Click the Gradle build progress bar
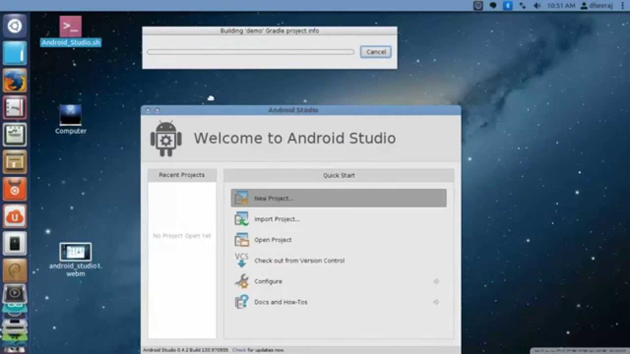 pos(251,52)
